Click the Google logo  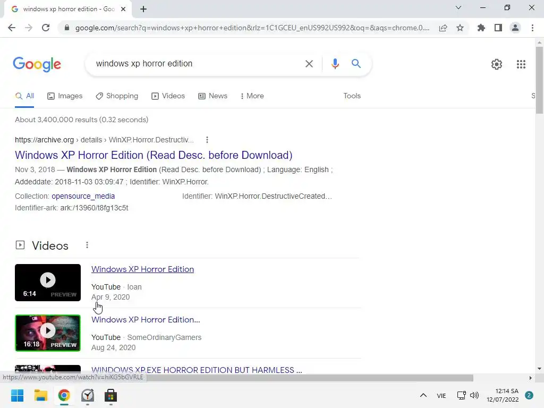[x=37, y=64]
